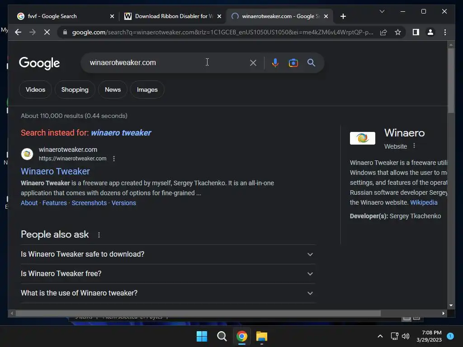Click scrollbar down arrow
The width and height of the screenshot is (463, 347).
coord(451,306)
